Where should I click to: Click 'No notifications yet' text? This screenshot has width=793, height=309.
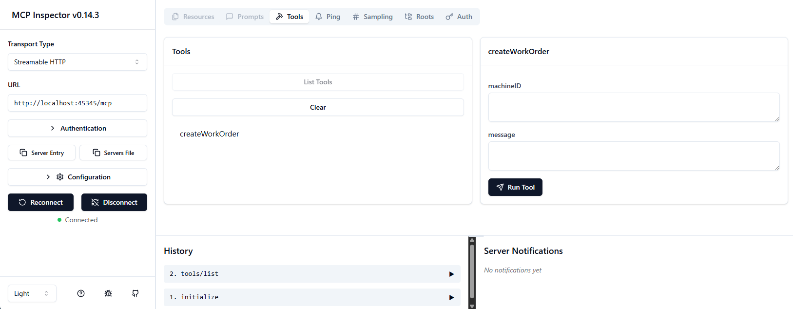pyautogui.click(x=513, y=270)
